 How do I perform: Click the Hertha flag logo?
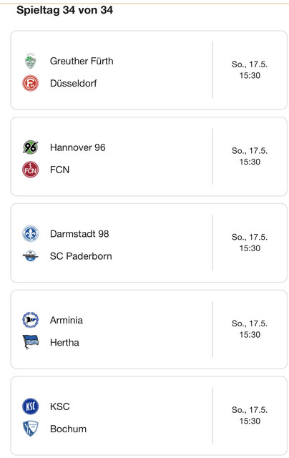(x=30, y=342)
